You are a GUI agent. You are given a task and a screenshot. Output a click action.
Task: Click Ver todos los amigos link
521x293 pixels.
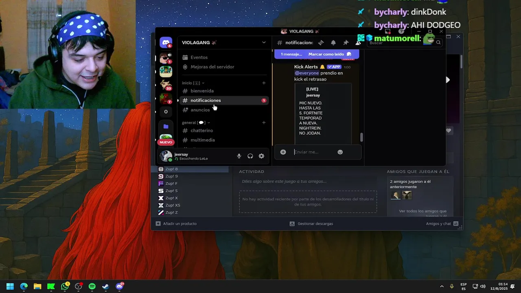[x=422, y=211]
